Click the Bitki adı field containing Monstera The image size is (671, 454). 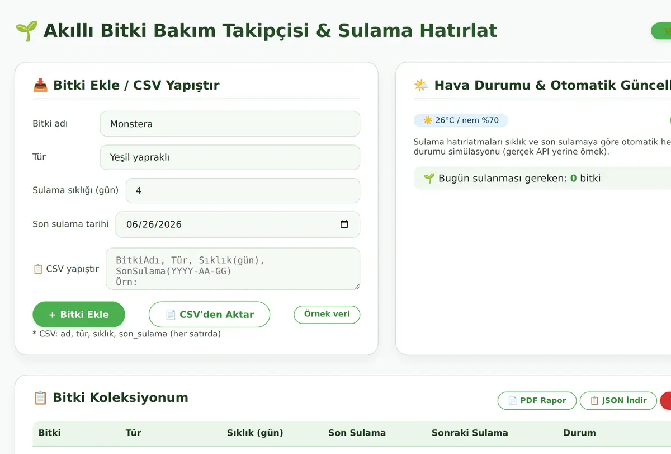[x=230, y=124]
